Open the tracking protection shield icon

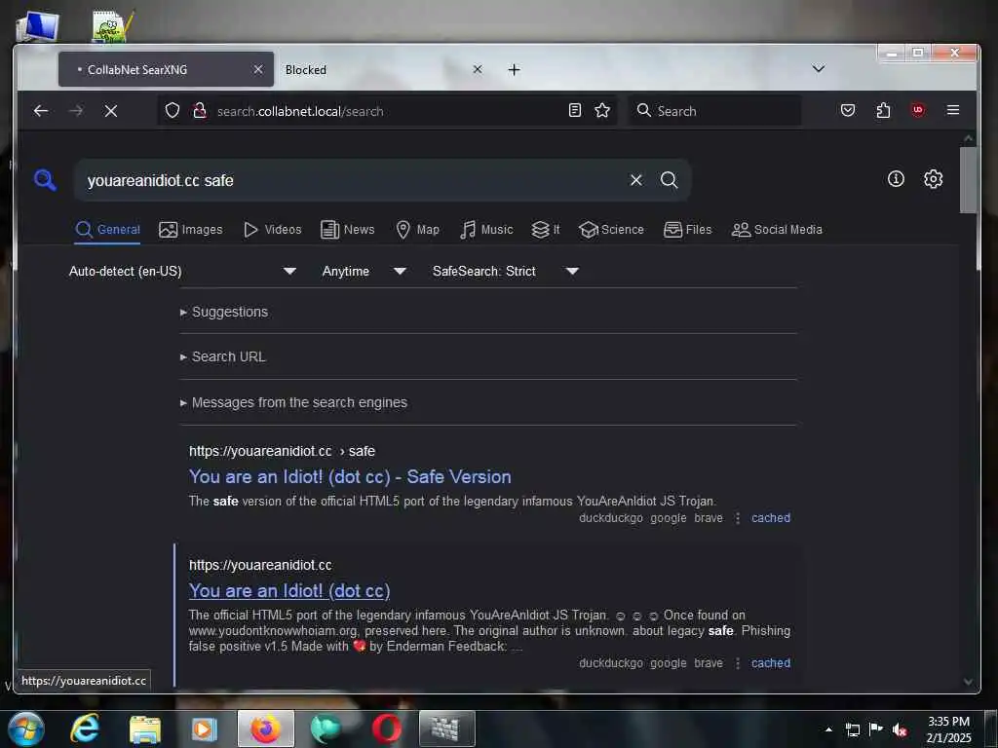[173, 111]
